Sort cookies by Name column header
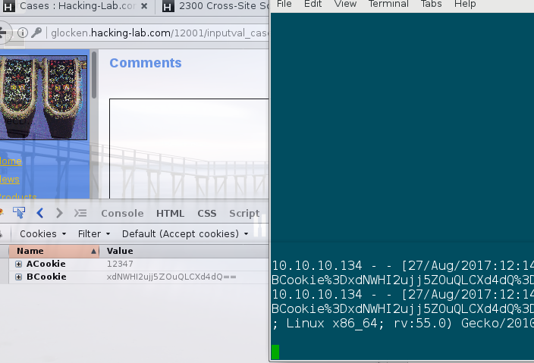The width and height of the screenshot is (534, 363). [54, 251]
